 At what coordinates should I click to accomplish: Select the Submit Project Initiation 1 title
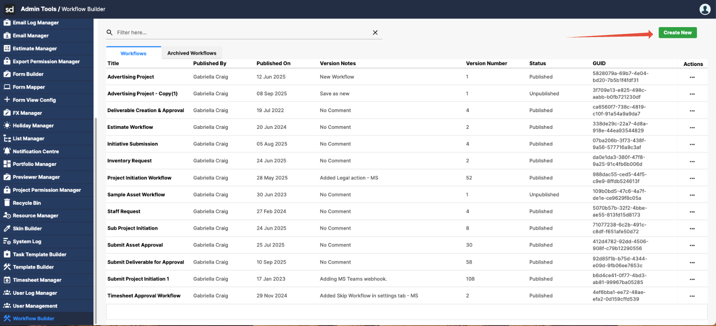[x=138, y=279]
